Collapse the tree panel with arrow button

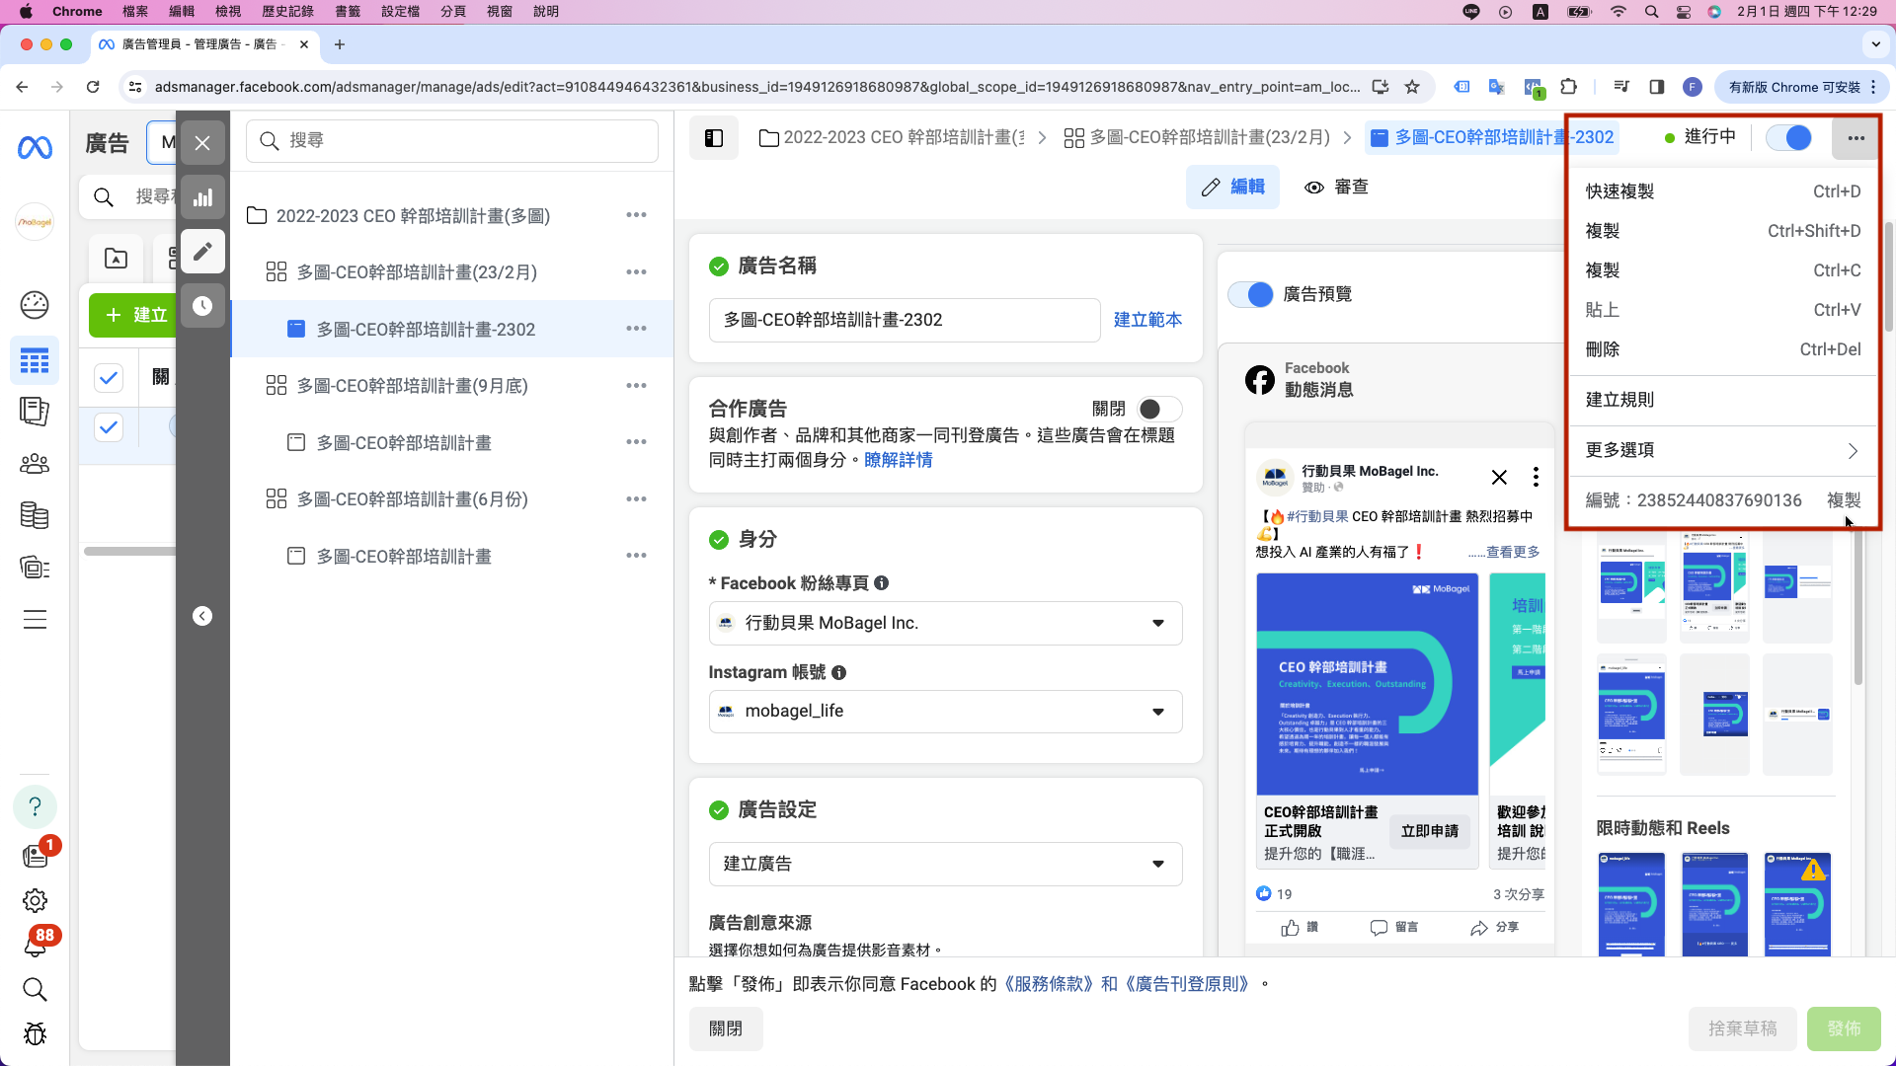click(x=202, y=616)
